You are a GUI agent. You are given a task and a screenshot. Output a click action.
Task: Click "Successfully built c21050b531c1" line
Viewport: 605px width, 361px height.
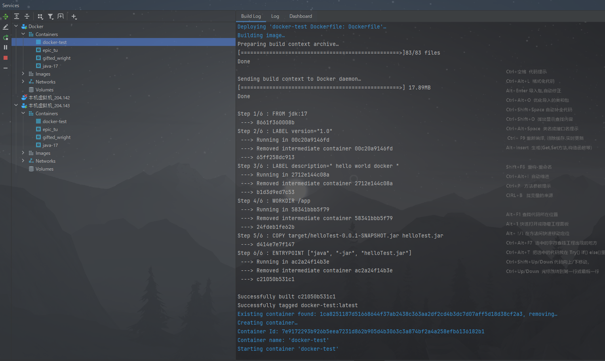(287, 296)
